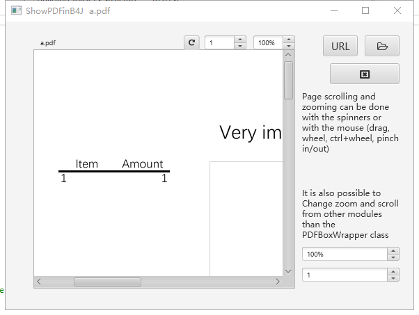419x315 pixels.
Task: Click the 'Page scrolling and zooming' help text
Action: pyautogui.click(x=350, y=122)
